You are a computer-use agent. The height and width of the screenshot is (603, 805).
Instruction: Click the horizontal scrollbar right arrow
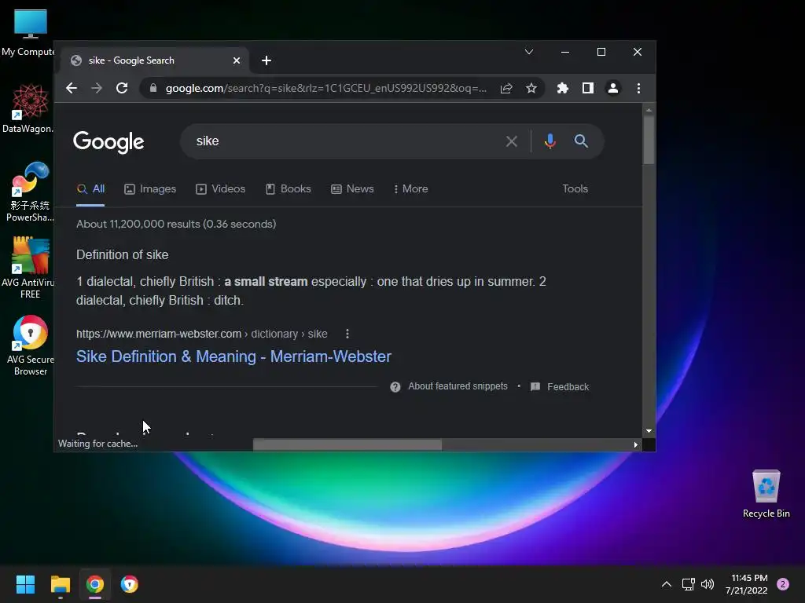point(635,444)
